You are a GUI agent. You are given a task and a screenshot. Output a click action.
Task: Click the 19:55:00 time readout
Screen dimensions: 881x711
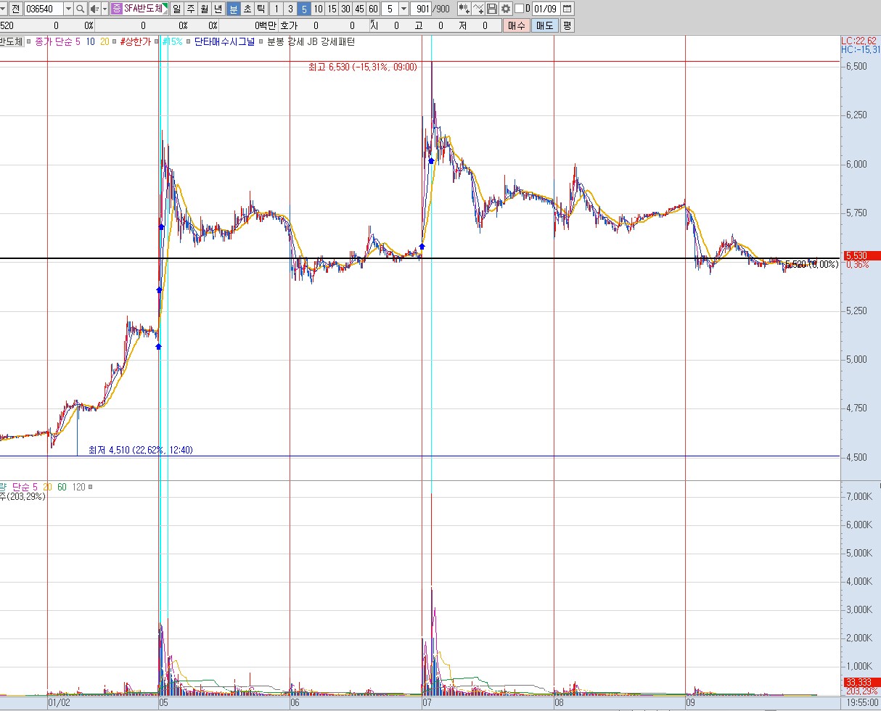coord(861,703)
